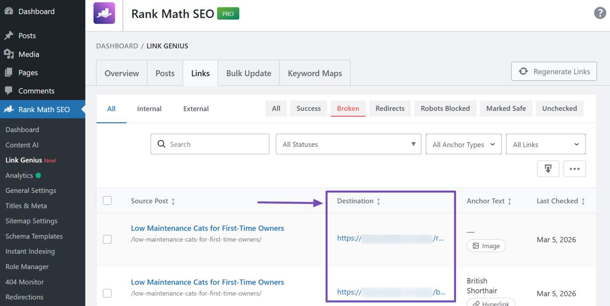Image resolution: width=610 pixels, height=306 pixels.
Task: Click the British Shorthair anchor text
Action: [482, 286]
